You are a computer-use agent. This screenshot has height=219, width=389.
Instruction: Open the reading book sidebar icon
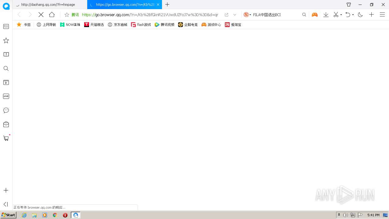point(6,54)
